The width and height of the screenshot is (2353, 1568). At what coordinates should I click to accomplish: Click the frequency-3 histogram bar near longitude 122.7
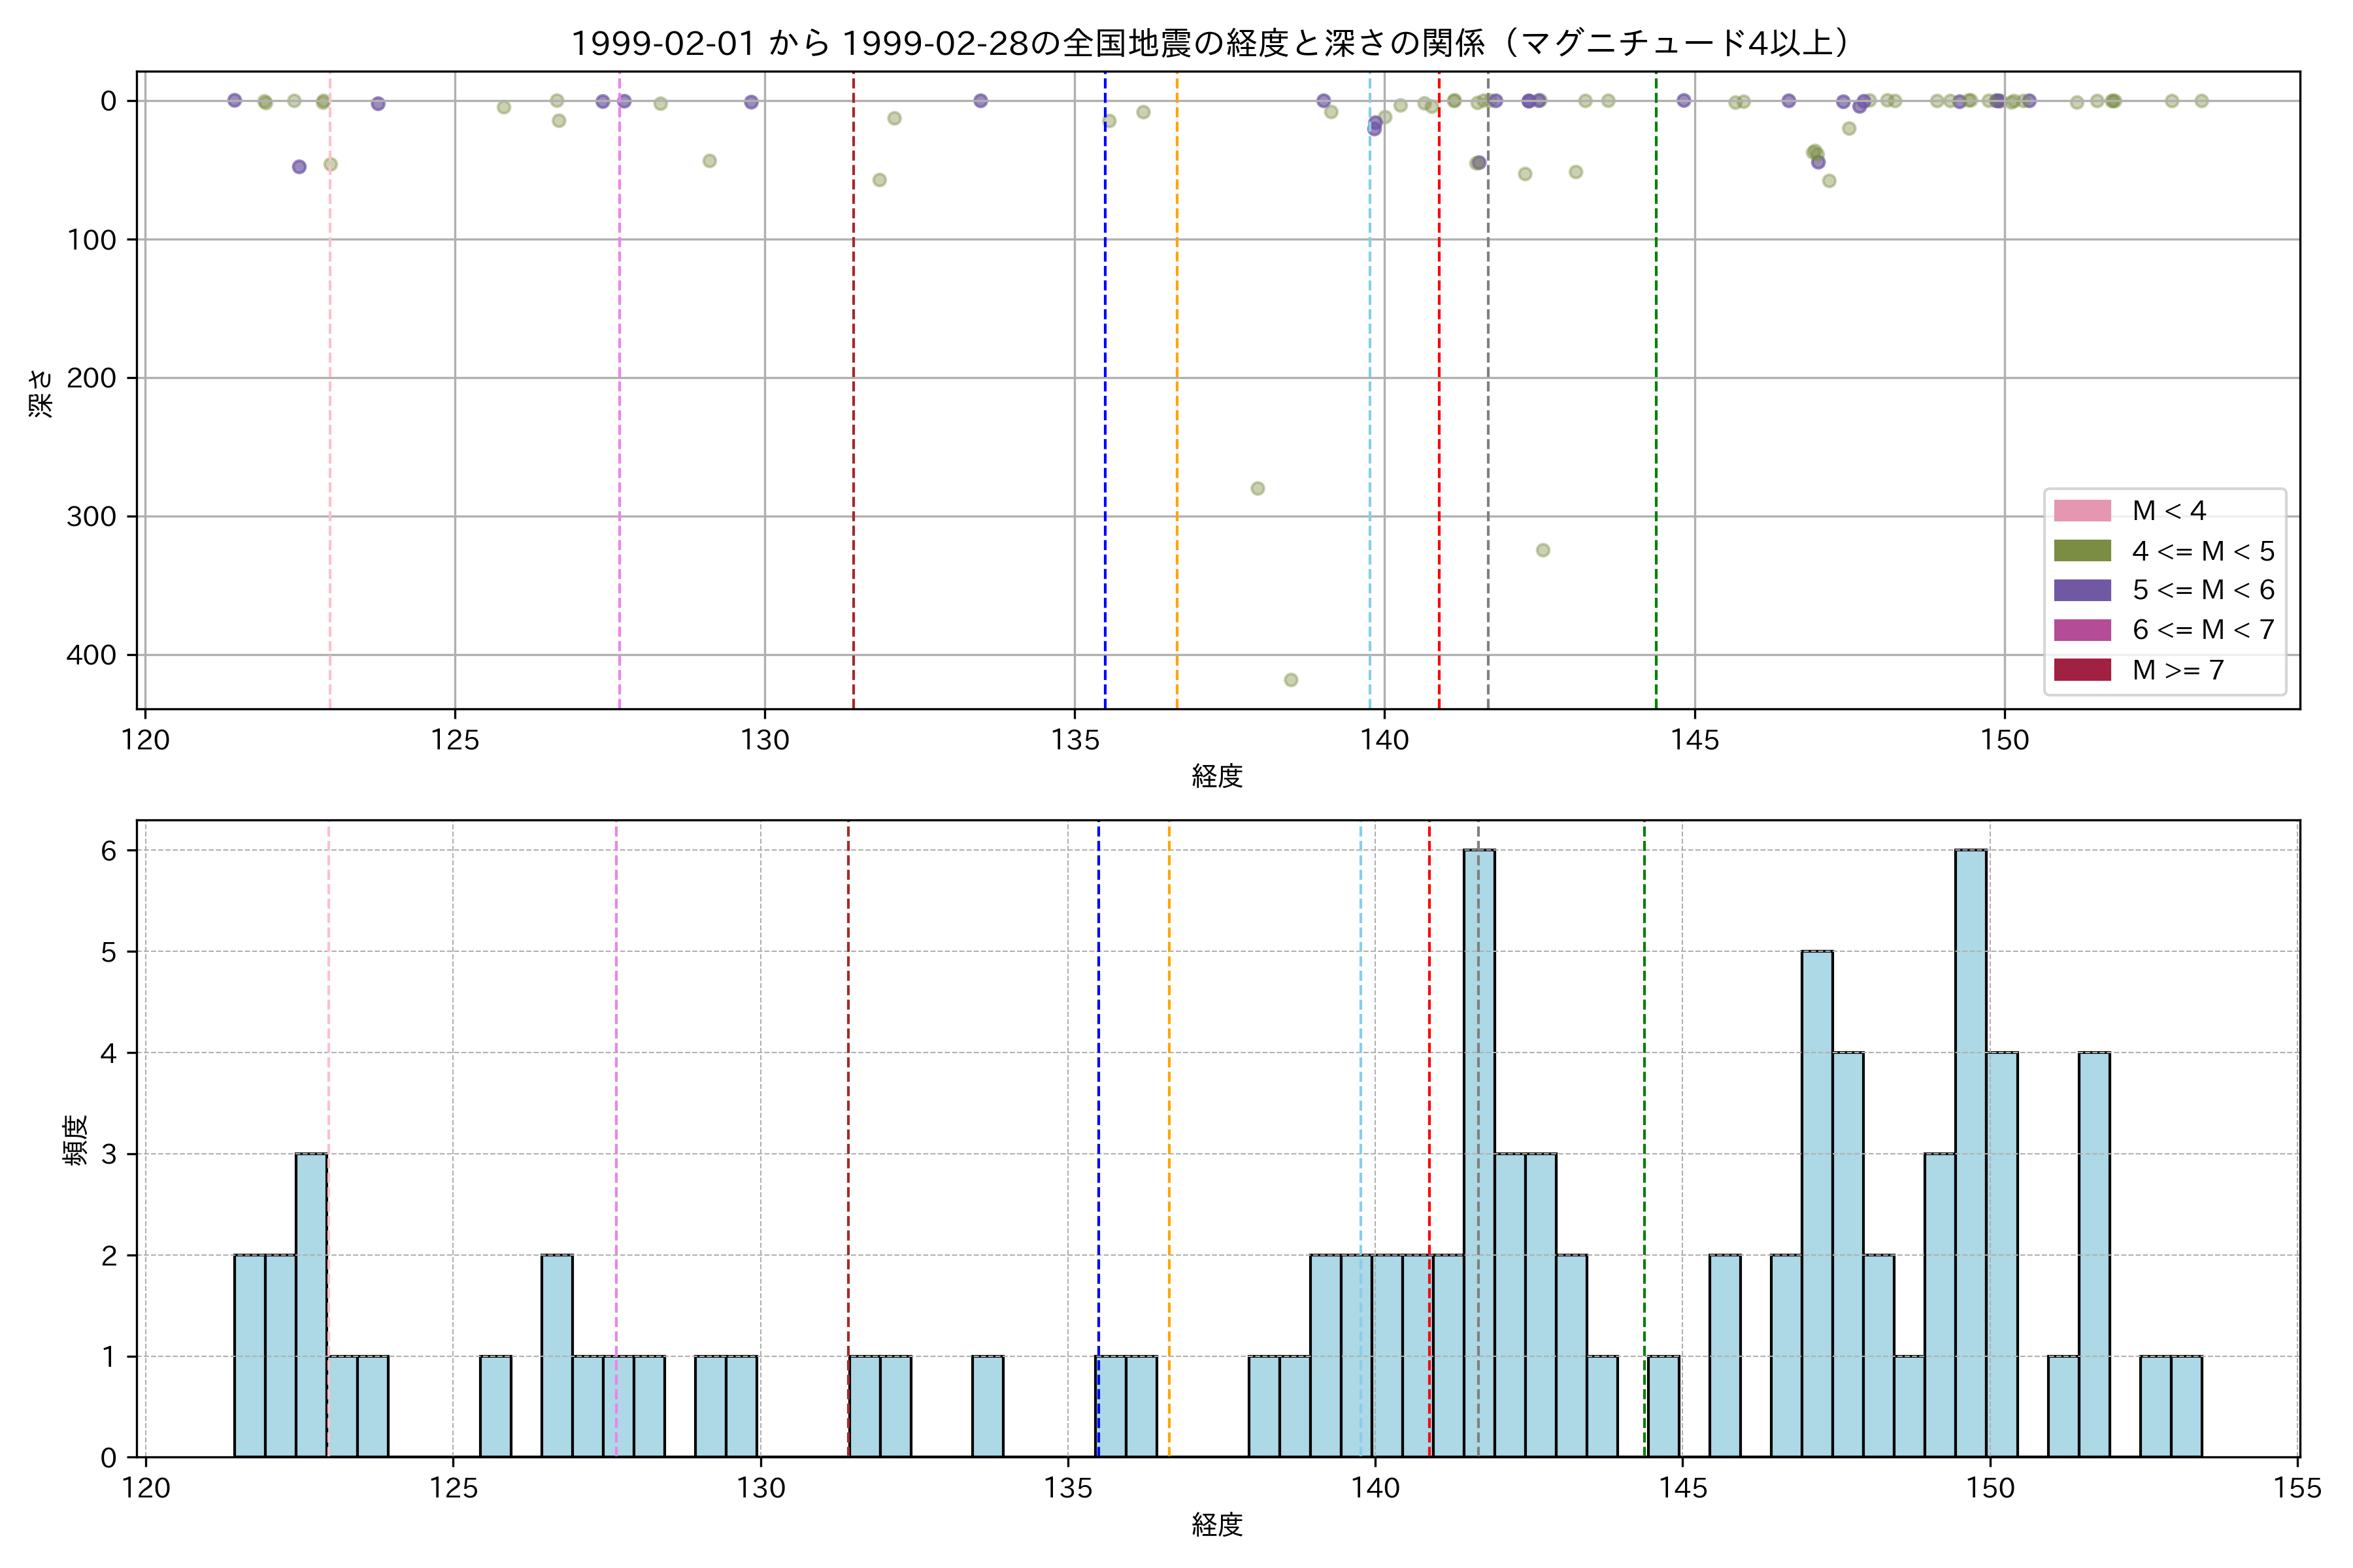point(311,1305)
